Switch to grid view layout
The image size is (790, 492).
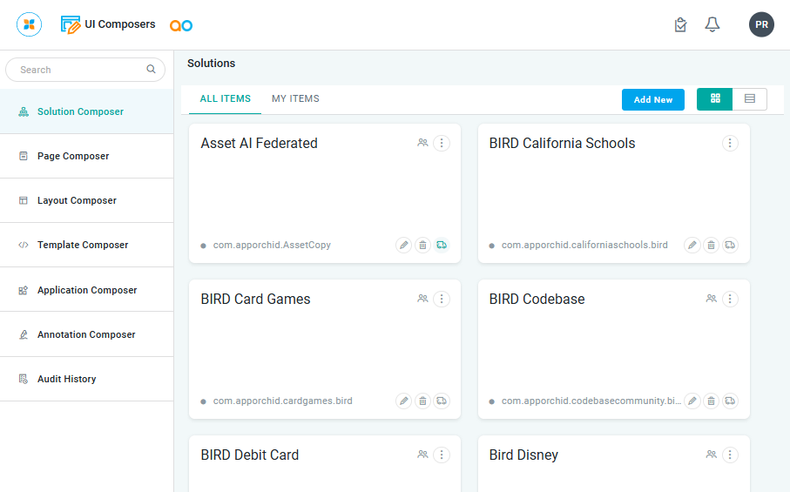pos(715,99)
